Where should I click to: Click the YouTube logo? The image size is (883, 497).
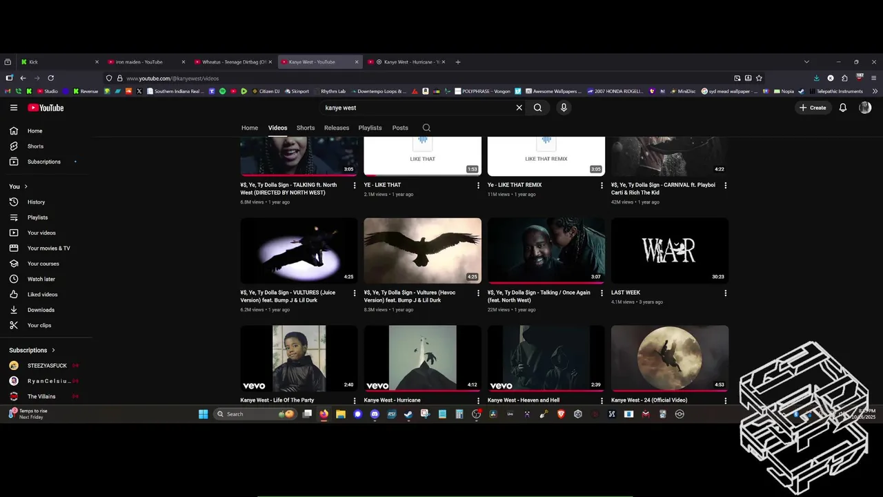coord(46,108)
